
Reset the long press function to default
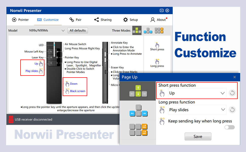(232, 110)
